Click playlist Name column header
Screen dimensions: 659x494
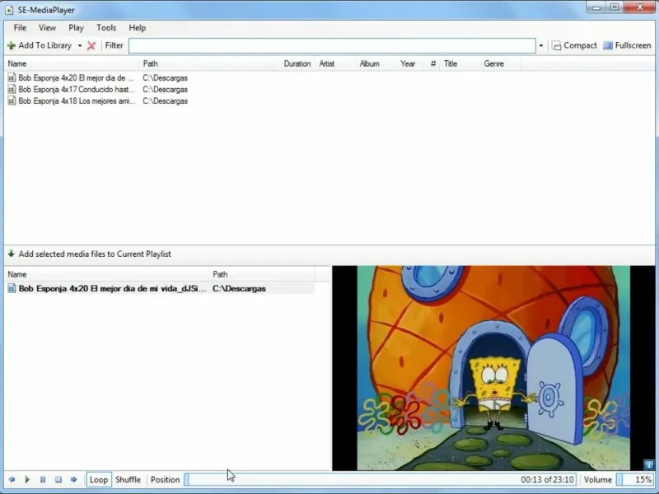108,274
